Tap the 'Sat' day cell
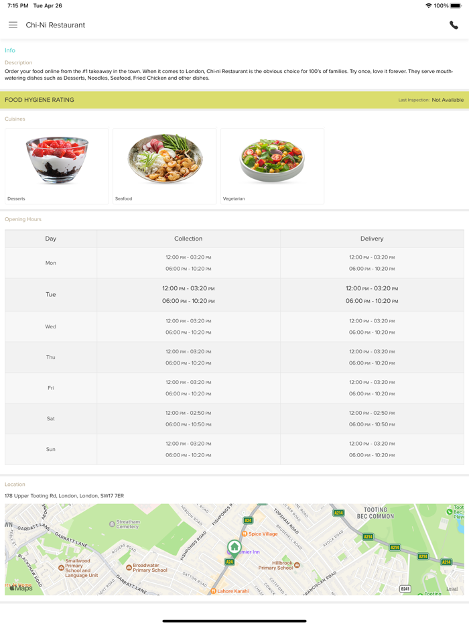The image size is (469, 626). pos(51,419)
